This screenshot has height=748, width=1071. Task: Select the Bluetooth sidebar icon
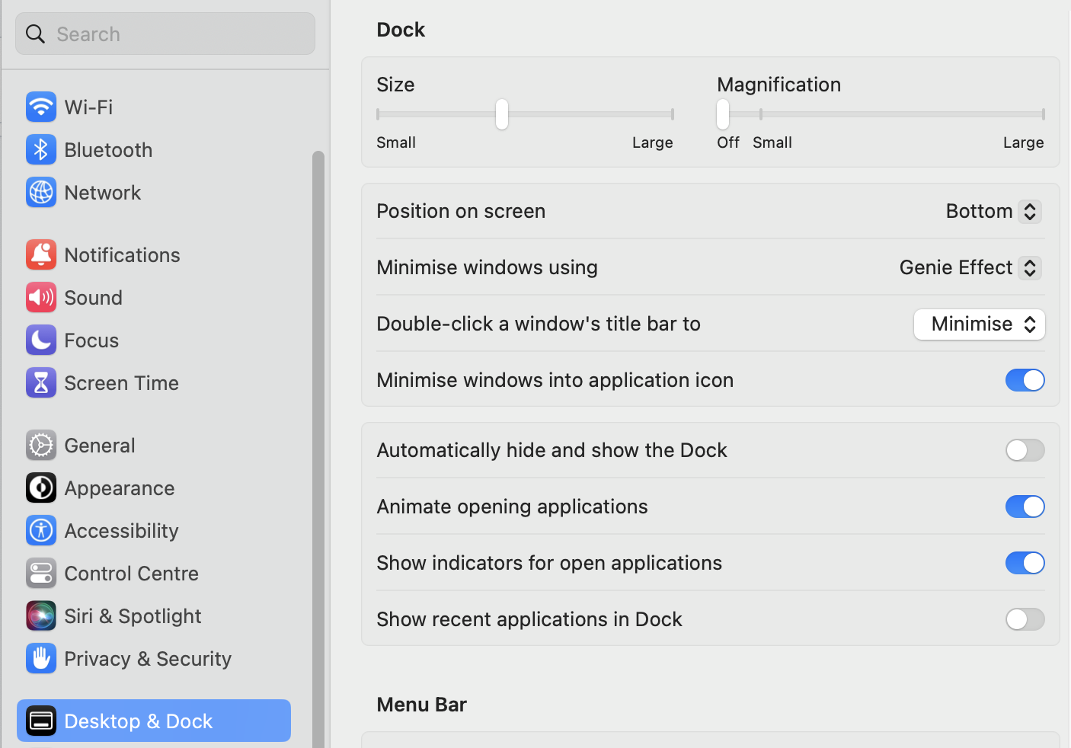coord(41,149)
